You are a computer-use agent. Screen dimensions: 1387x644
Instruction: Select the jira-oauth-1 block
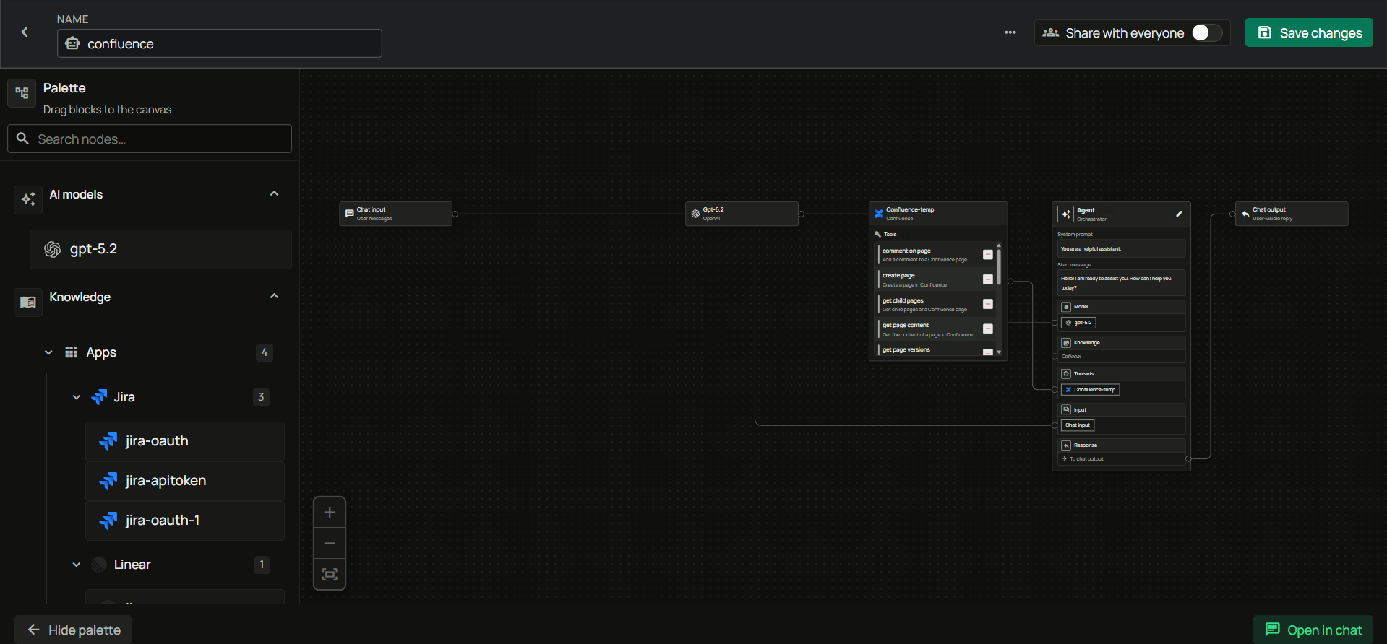(185, 521)
